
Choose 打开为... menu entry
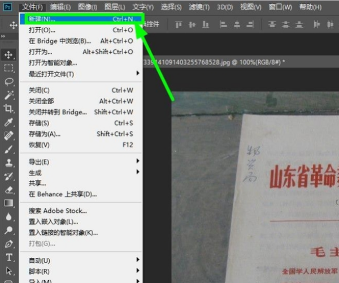[x=81, y=52]
